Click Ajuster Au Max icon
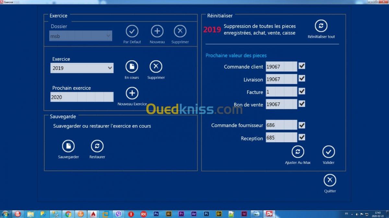 click(298, 152)
